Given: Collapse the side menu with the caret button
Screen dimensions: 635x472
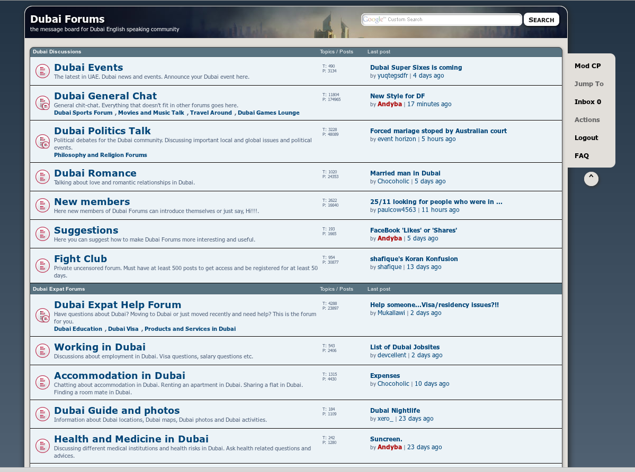Looking at the screenshot, I should coord(591,179).
